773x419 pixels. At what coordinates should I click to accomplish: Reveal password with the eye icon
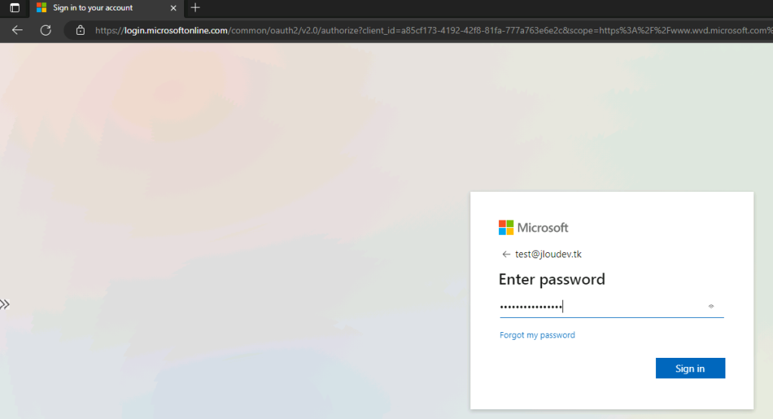[711, 306]
